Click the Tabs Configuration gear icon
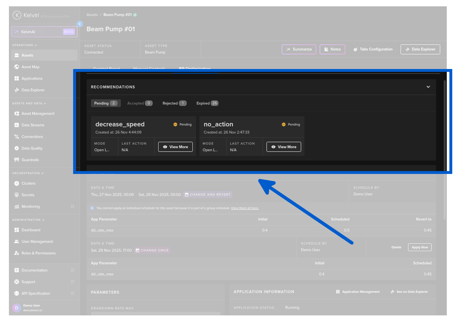 [x=356, y=49]
